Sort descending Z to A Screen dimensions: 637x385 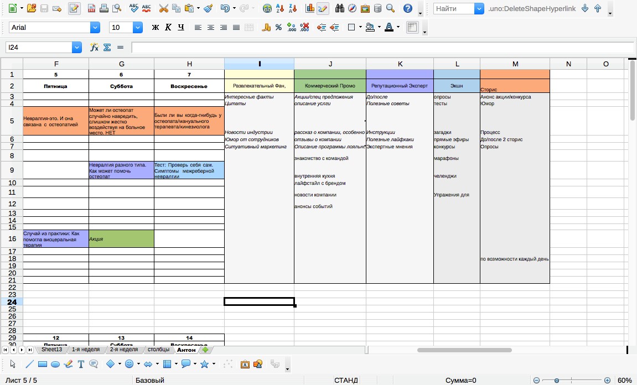[292, 8]
